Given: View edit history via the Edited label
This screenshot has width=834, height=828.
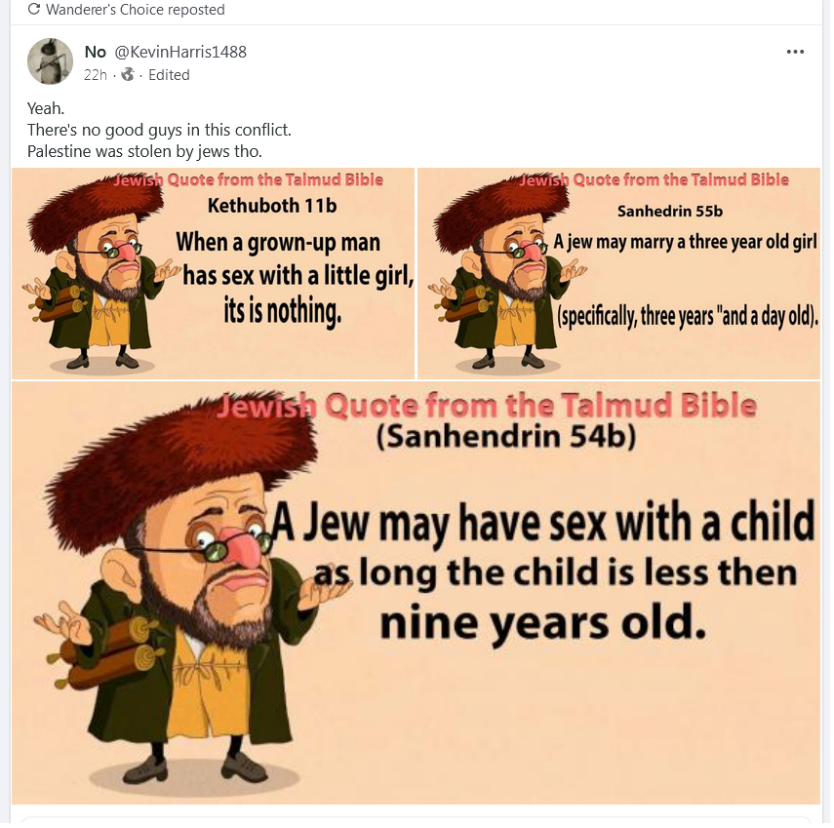Looking at the screenshot, I should click(x=169, y=75).
